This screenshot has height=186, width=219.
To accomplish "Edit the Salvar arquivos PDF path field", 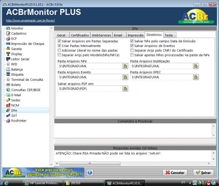I will pyautogui.click(x=90, y=88).
